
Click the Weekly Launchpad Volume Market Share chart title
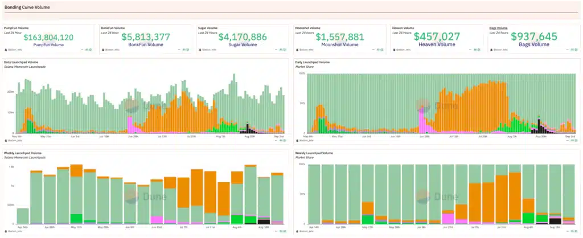tap(314, 153)
